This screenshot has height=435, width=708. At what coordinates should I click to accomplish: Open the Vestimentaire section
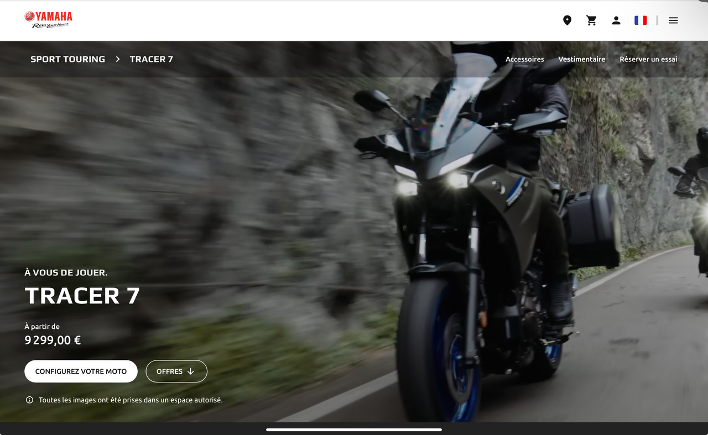click(x=581, y=59)
